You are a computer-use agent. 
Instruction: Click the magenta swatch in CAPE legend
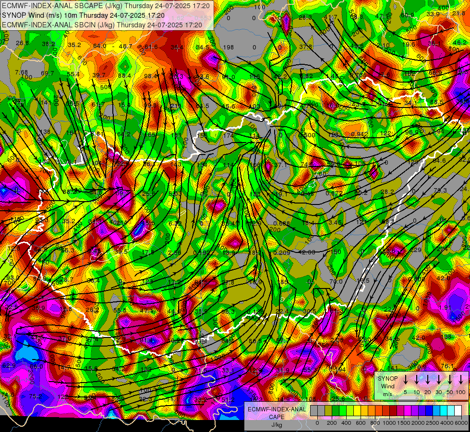tap(408, 410)
